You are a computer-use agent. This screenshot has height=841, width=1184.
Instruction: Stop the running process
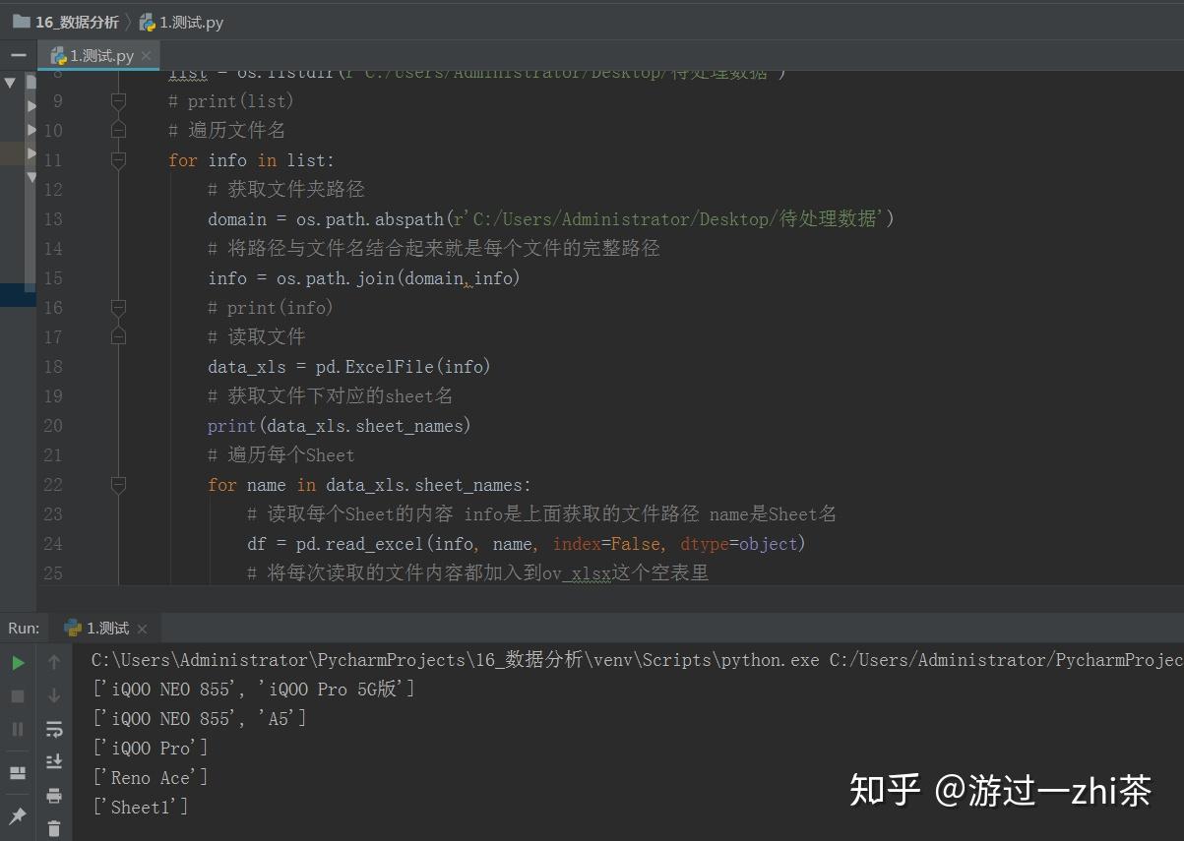tap(18, 695)
